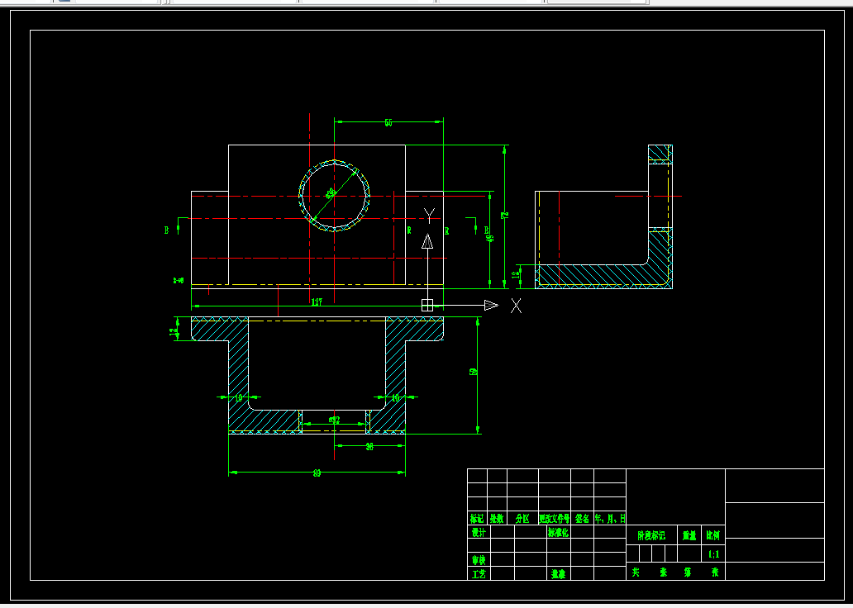Click the 标记 cell in title block
Viewport: 853px width, 608px height.
(477, 518)
